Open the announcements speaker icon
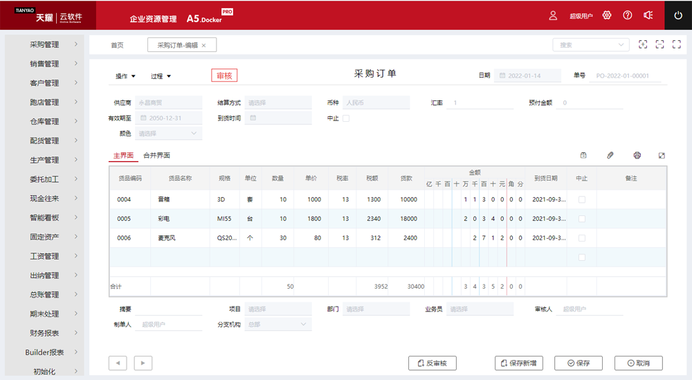 tap(648, 15)
